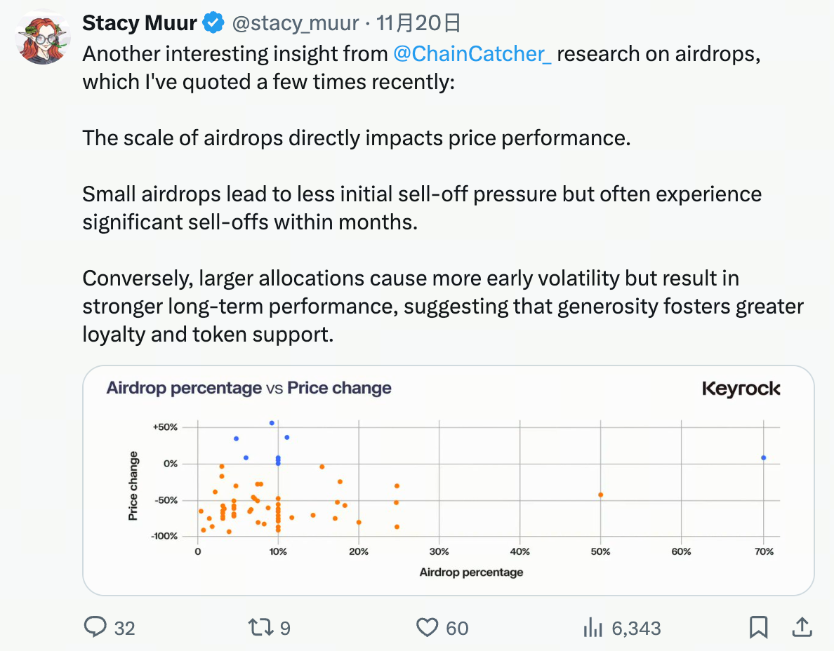Click the share upload arrow icon
The width and height of the screenshot is (834, 651).
point(802,626)
